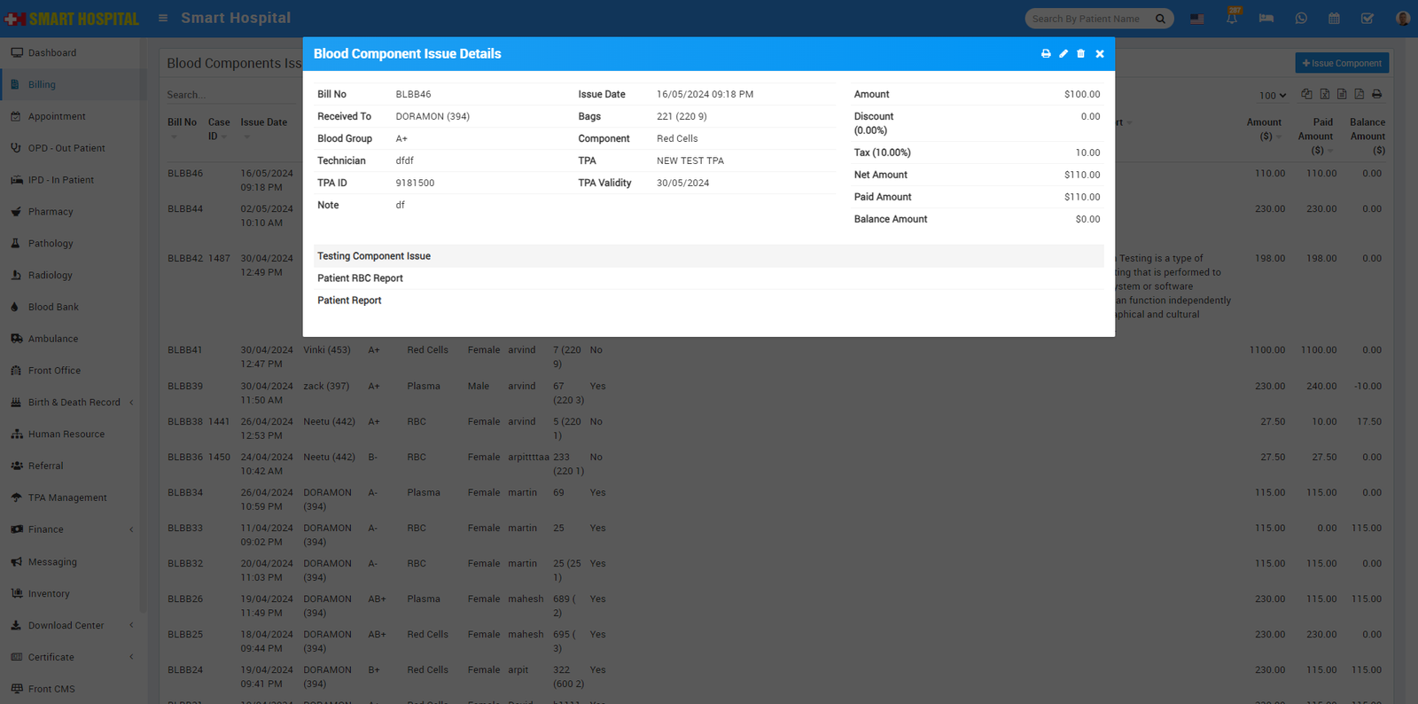Go to Pharmacy in the sidebar
This screenshot has height=704, width=1418.
51,212
